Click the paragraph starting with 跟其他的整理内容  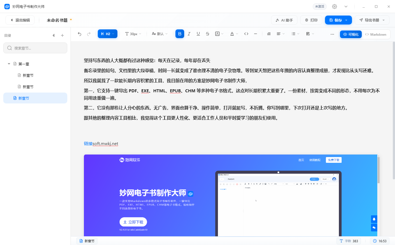click(181, 118)
